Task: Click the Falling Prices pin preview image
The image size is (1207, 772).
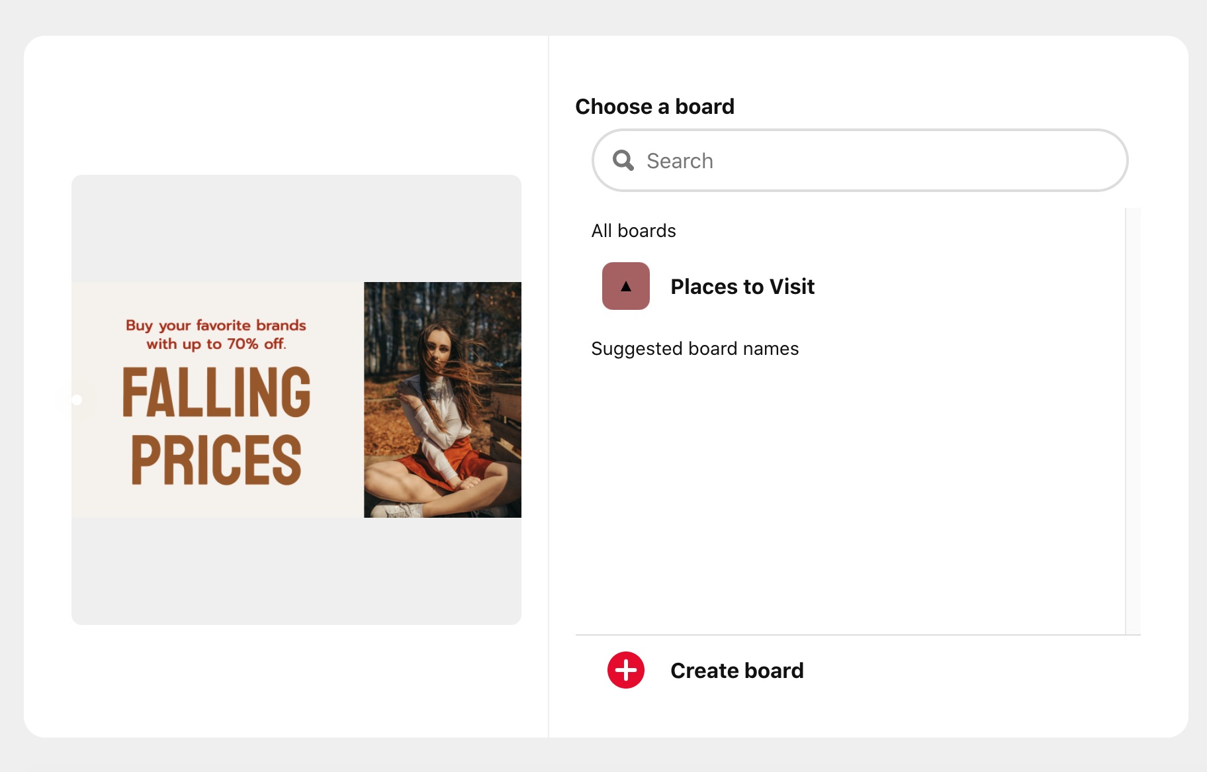Action: pos(296,399)
